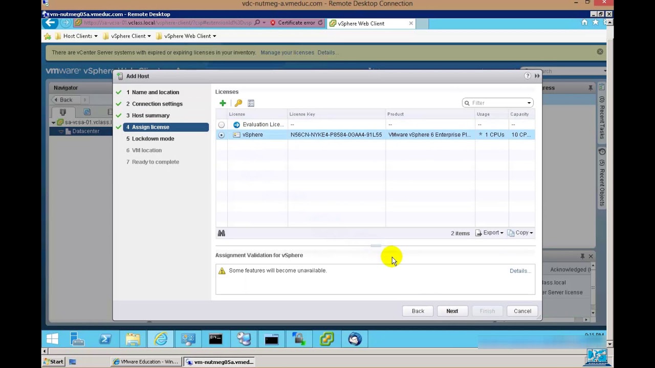Click the VMware vSphere Client taskbar icon
655x368 pixels.
click(x=326, y=339)
